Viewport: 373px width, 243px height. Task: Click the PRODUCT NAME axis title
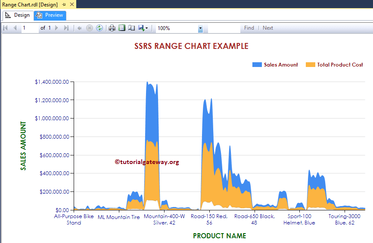[219, 236]
